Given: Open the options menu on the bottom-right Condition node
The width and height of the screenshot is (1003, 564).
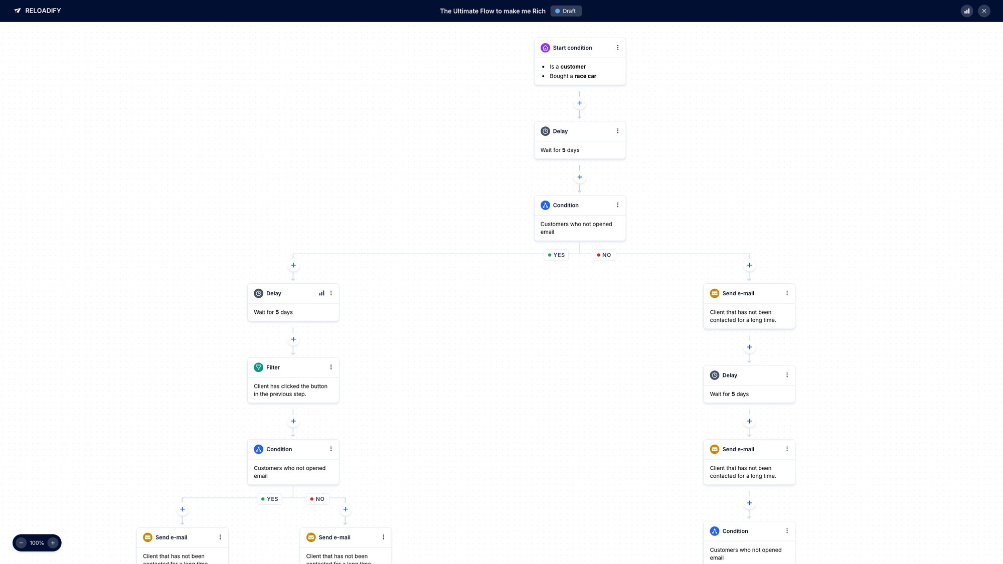Looking at the screenshot, I should coord(787,531).
